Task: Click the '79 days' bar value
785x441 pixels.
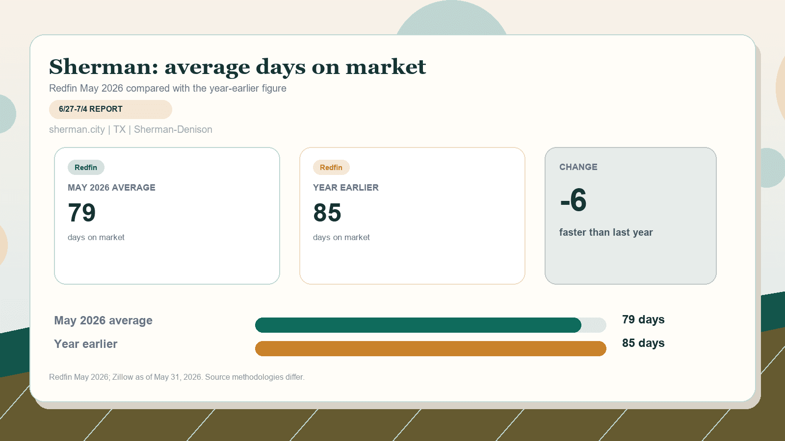Action: coord(643,319)
